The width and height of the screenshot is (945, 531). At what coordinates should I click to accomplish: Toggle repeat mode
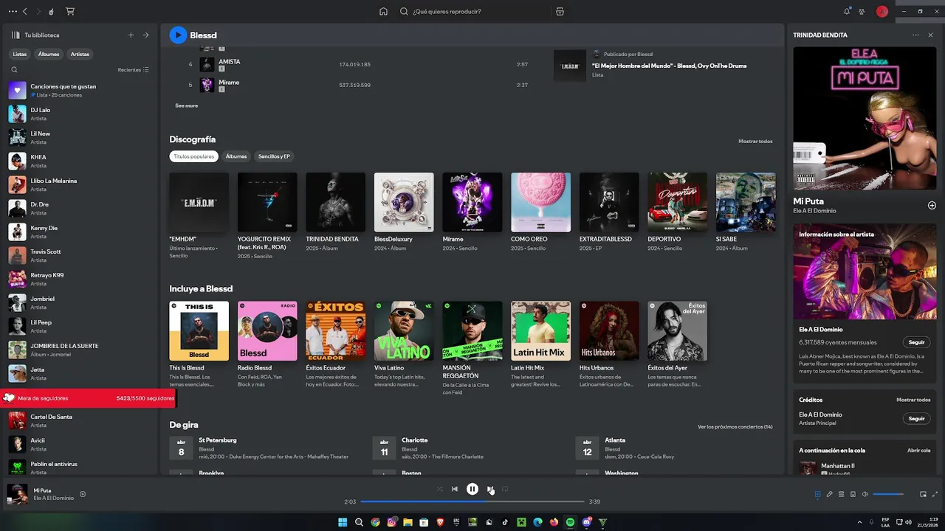point(505,489)
